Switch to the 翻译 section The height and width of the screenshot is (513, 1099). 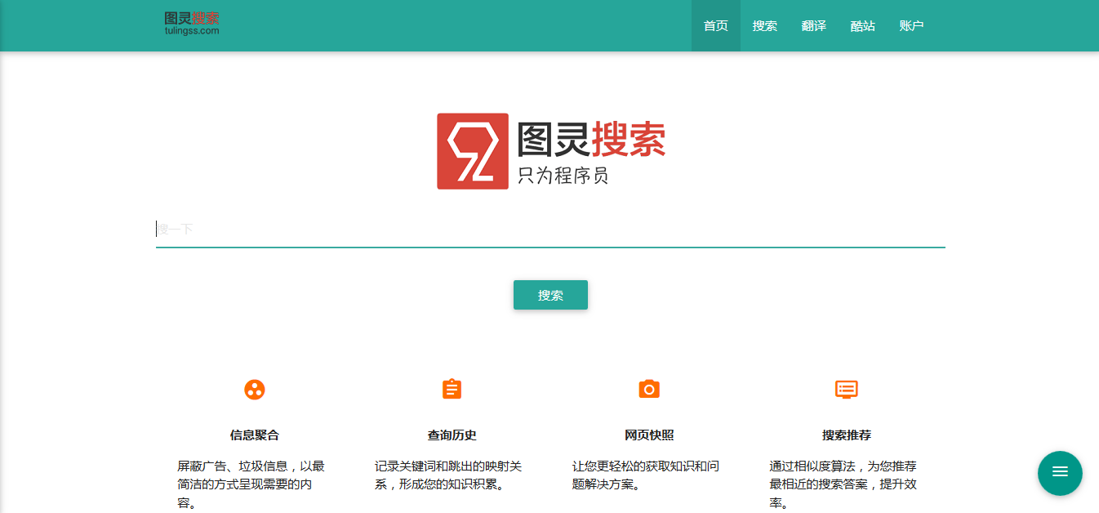click(x=813, y=25)
